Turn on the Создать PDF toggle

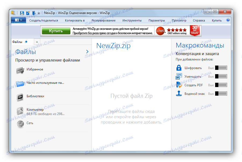[x=221, y=85]
